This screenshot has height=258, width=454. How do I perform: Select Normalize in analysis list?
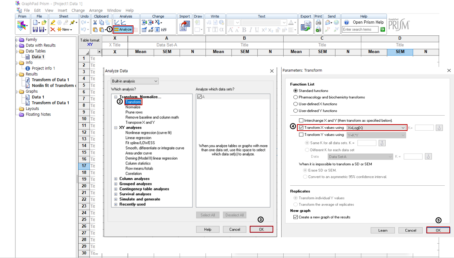pos(133,107)
